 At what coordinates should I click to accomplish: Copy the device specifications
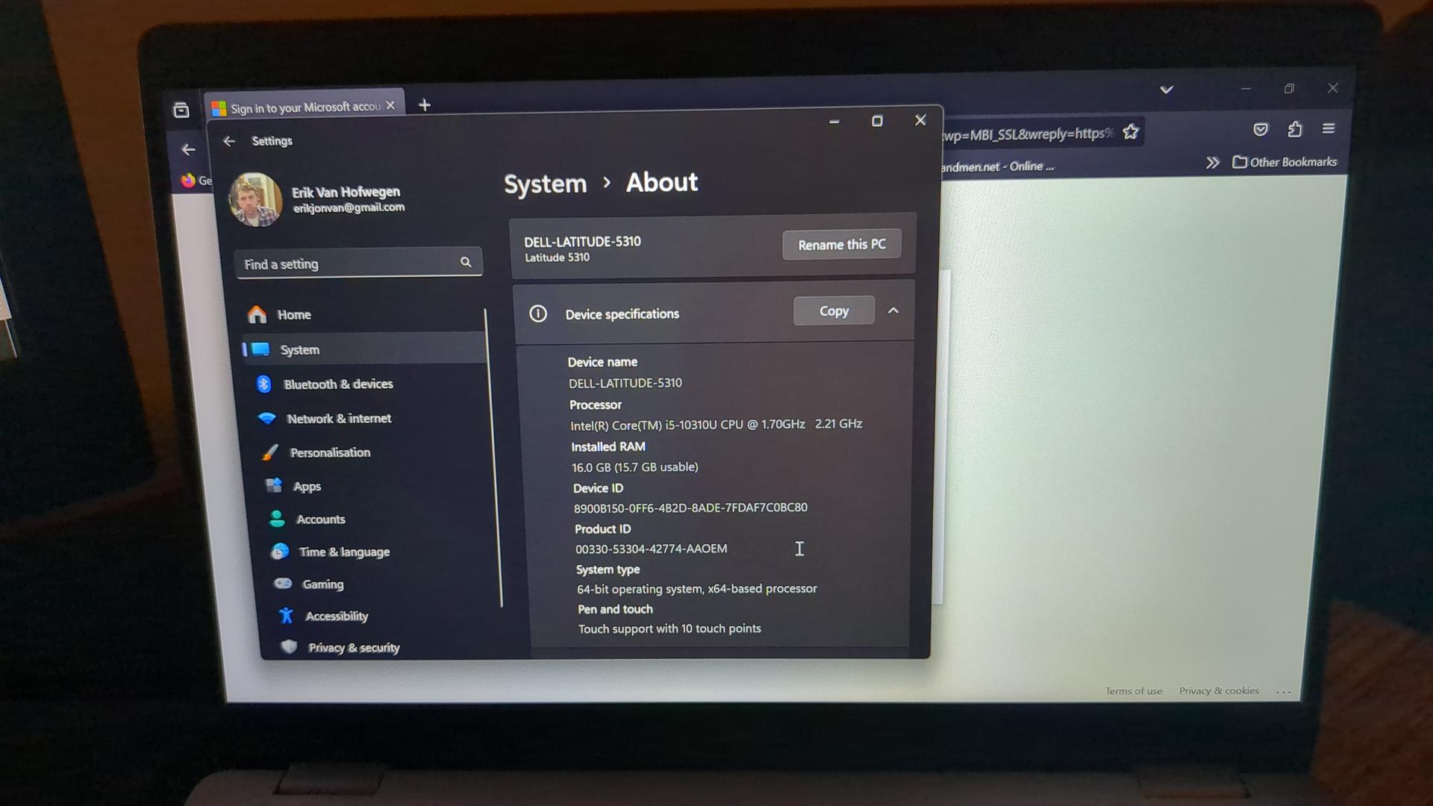click(x=834, y=310)
